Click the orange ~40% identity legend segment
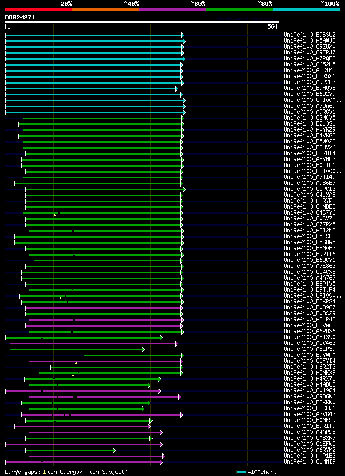Viewport: 345px width, 476px height. tap(106, 10)
